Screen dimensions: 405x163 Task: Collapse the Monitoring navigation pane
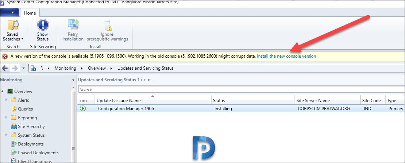click(x=73, y=80)
